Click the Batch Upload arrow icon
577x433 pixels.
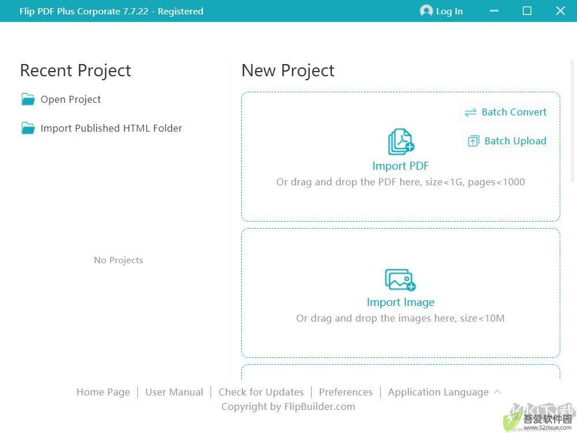click(473, 141)
